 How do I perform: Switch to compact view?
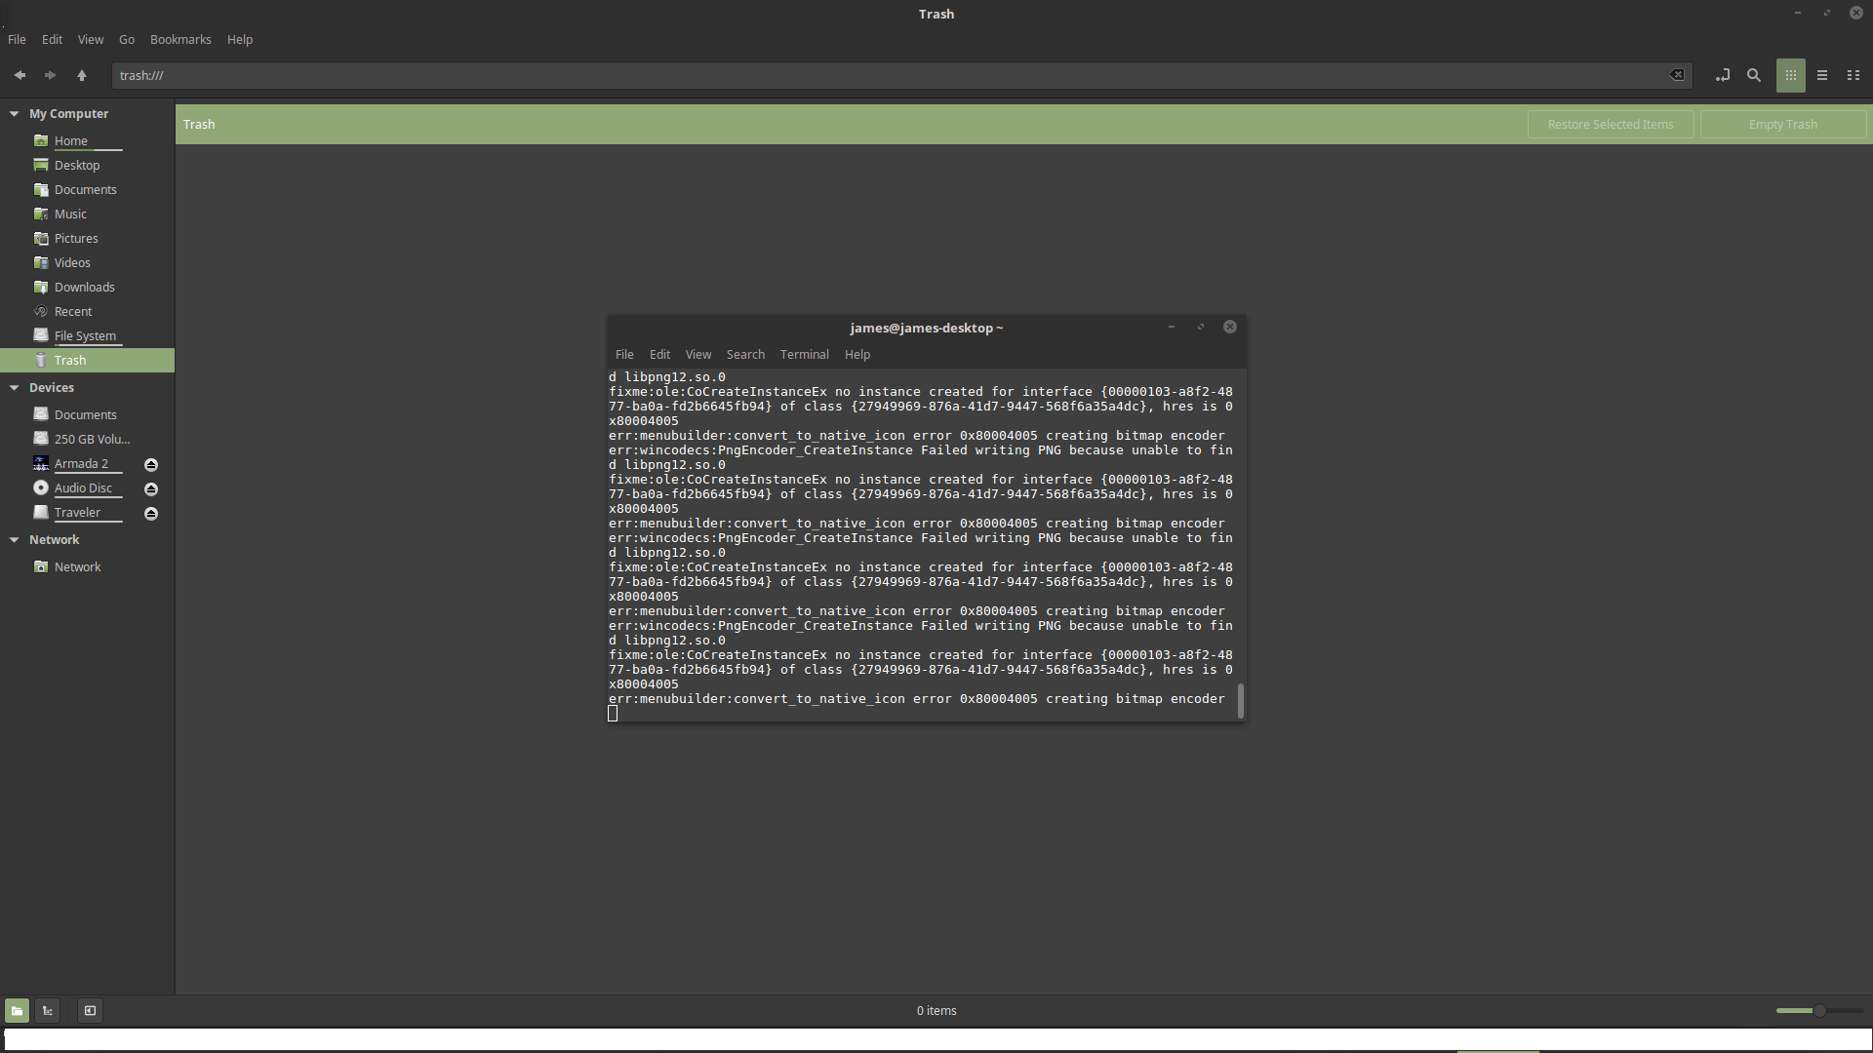[1853, 75]
